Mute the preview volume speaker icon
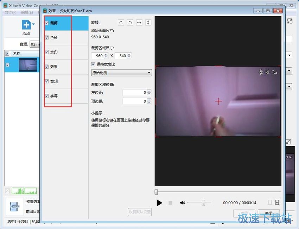 pos(182,203)
